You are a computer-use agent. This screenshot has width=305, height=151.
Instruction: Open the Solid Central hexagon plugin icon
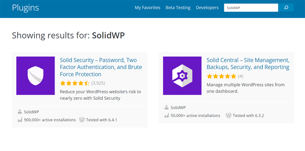tap(182, 76)
